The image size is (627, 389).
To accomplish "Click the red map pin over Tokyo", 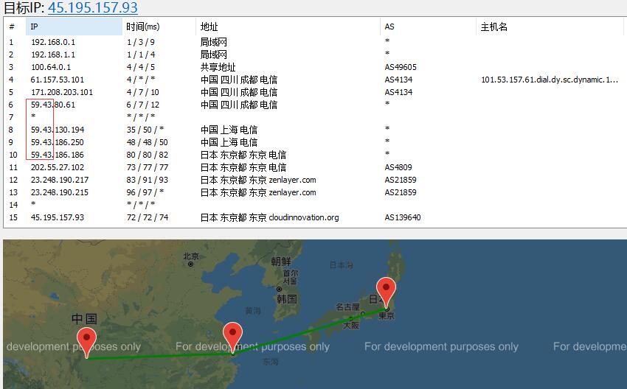I will pos(386,292).
